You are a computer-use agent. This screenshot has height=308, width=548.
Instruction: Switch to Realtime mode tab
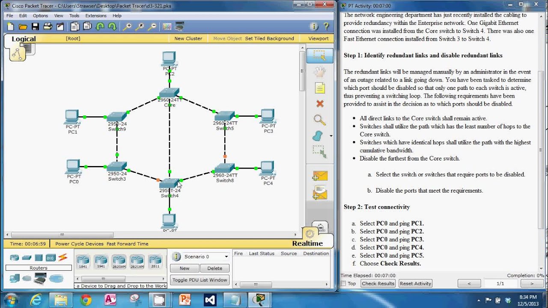point(307,243)
